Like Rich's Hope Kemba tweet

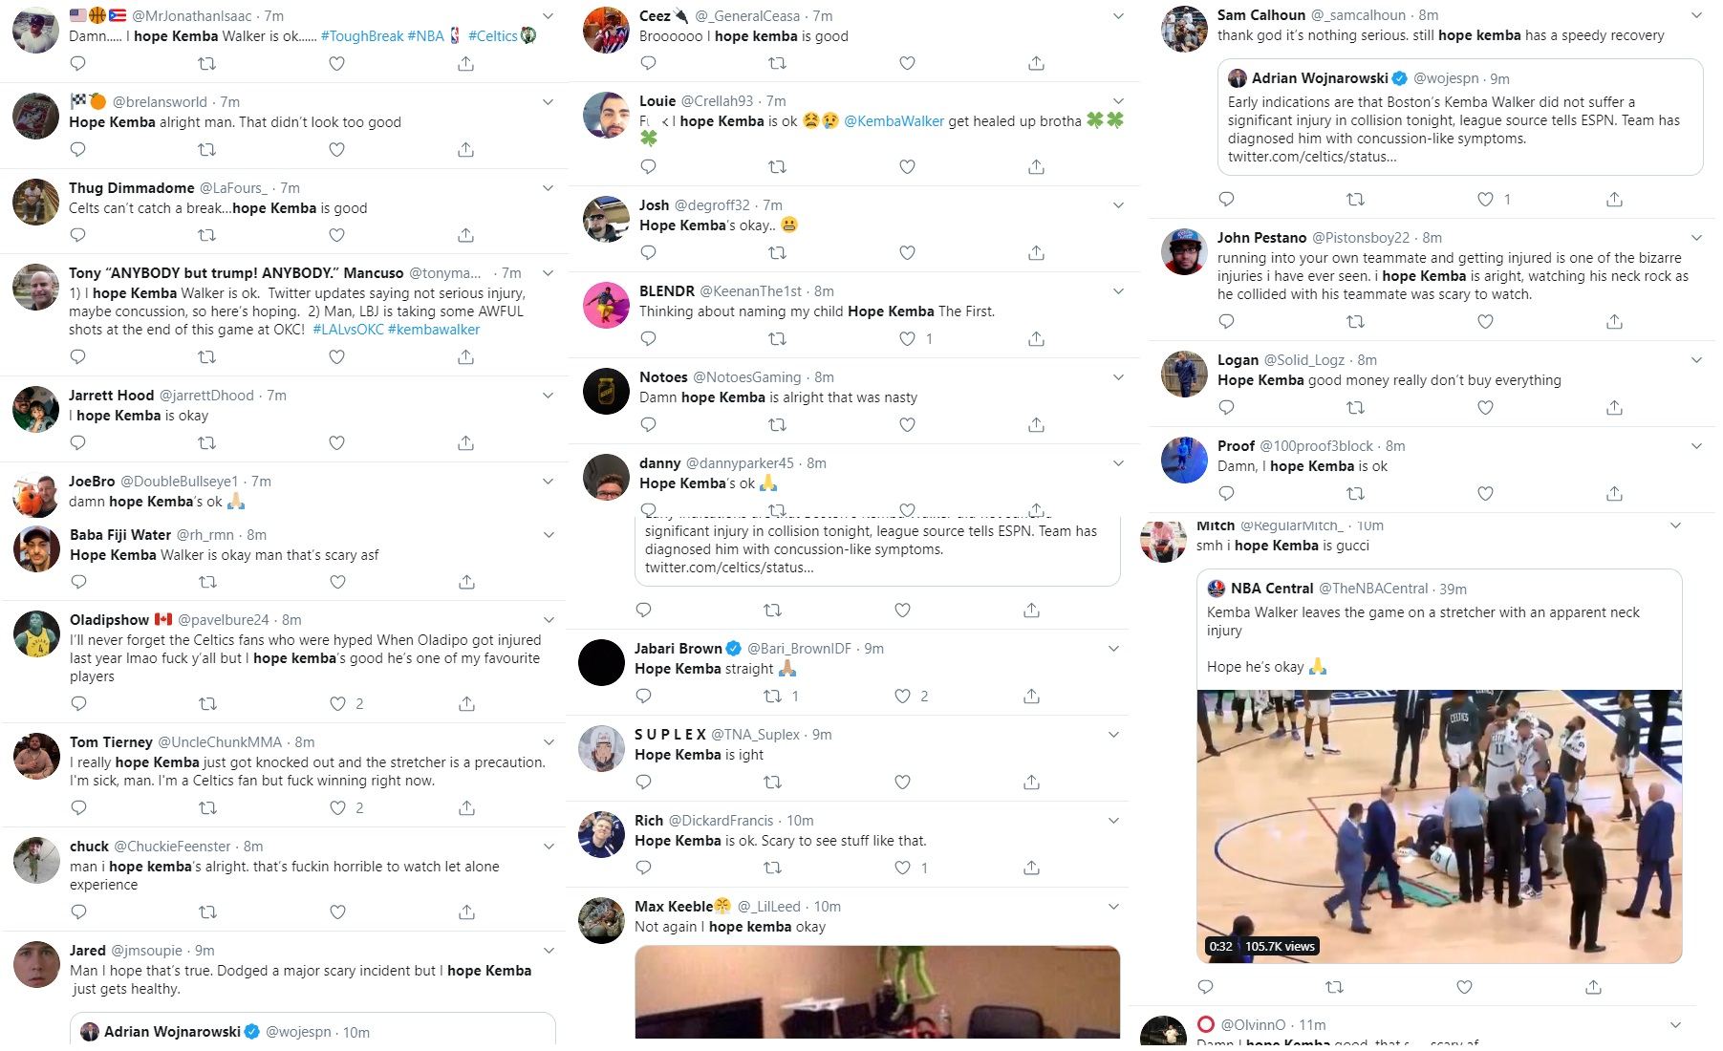(902, 868)
